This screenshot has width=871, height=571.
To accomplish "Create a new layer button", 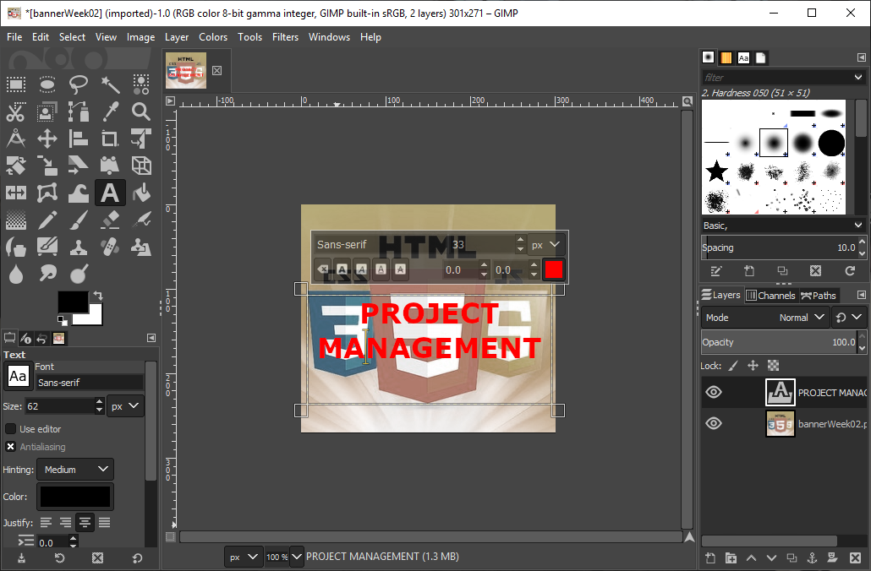I will (710, 557).
